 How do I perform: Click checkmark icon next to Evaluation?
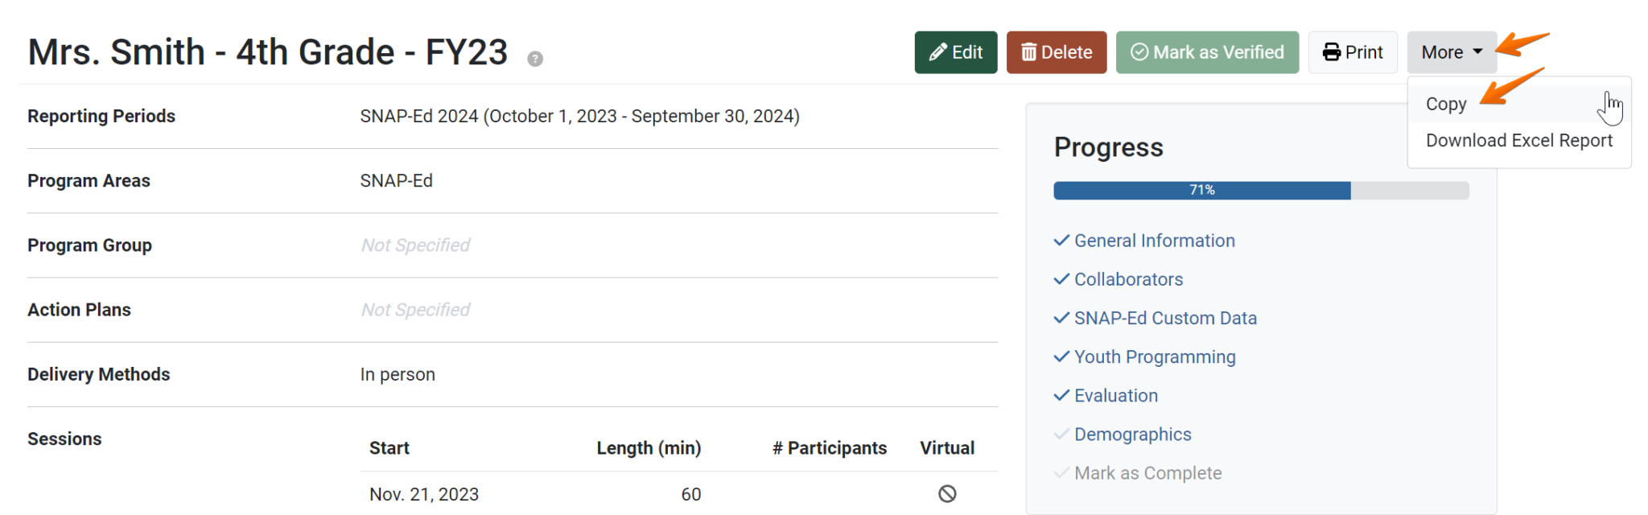coord(1061,395)
